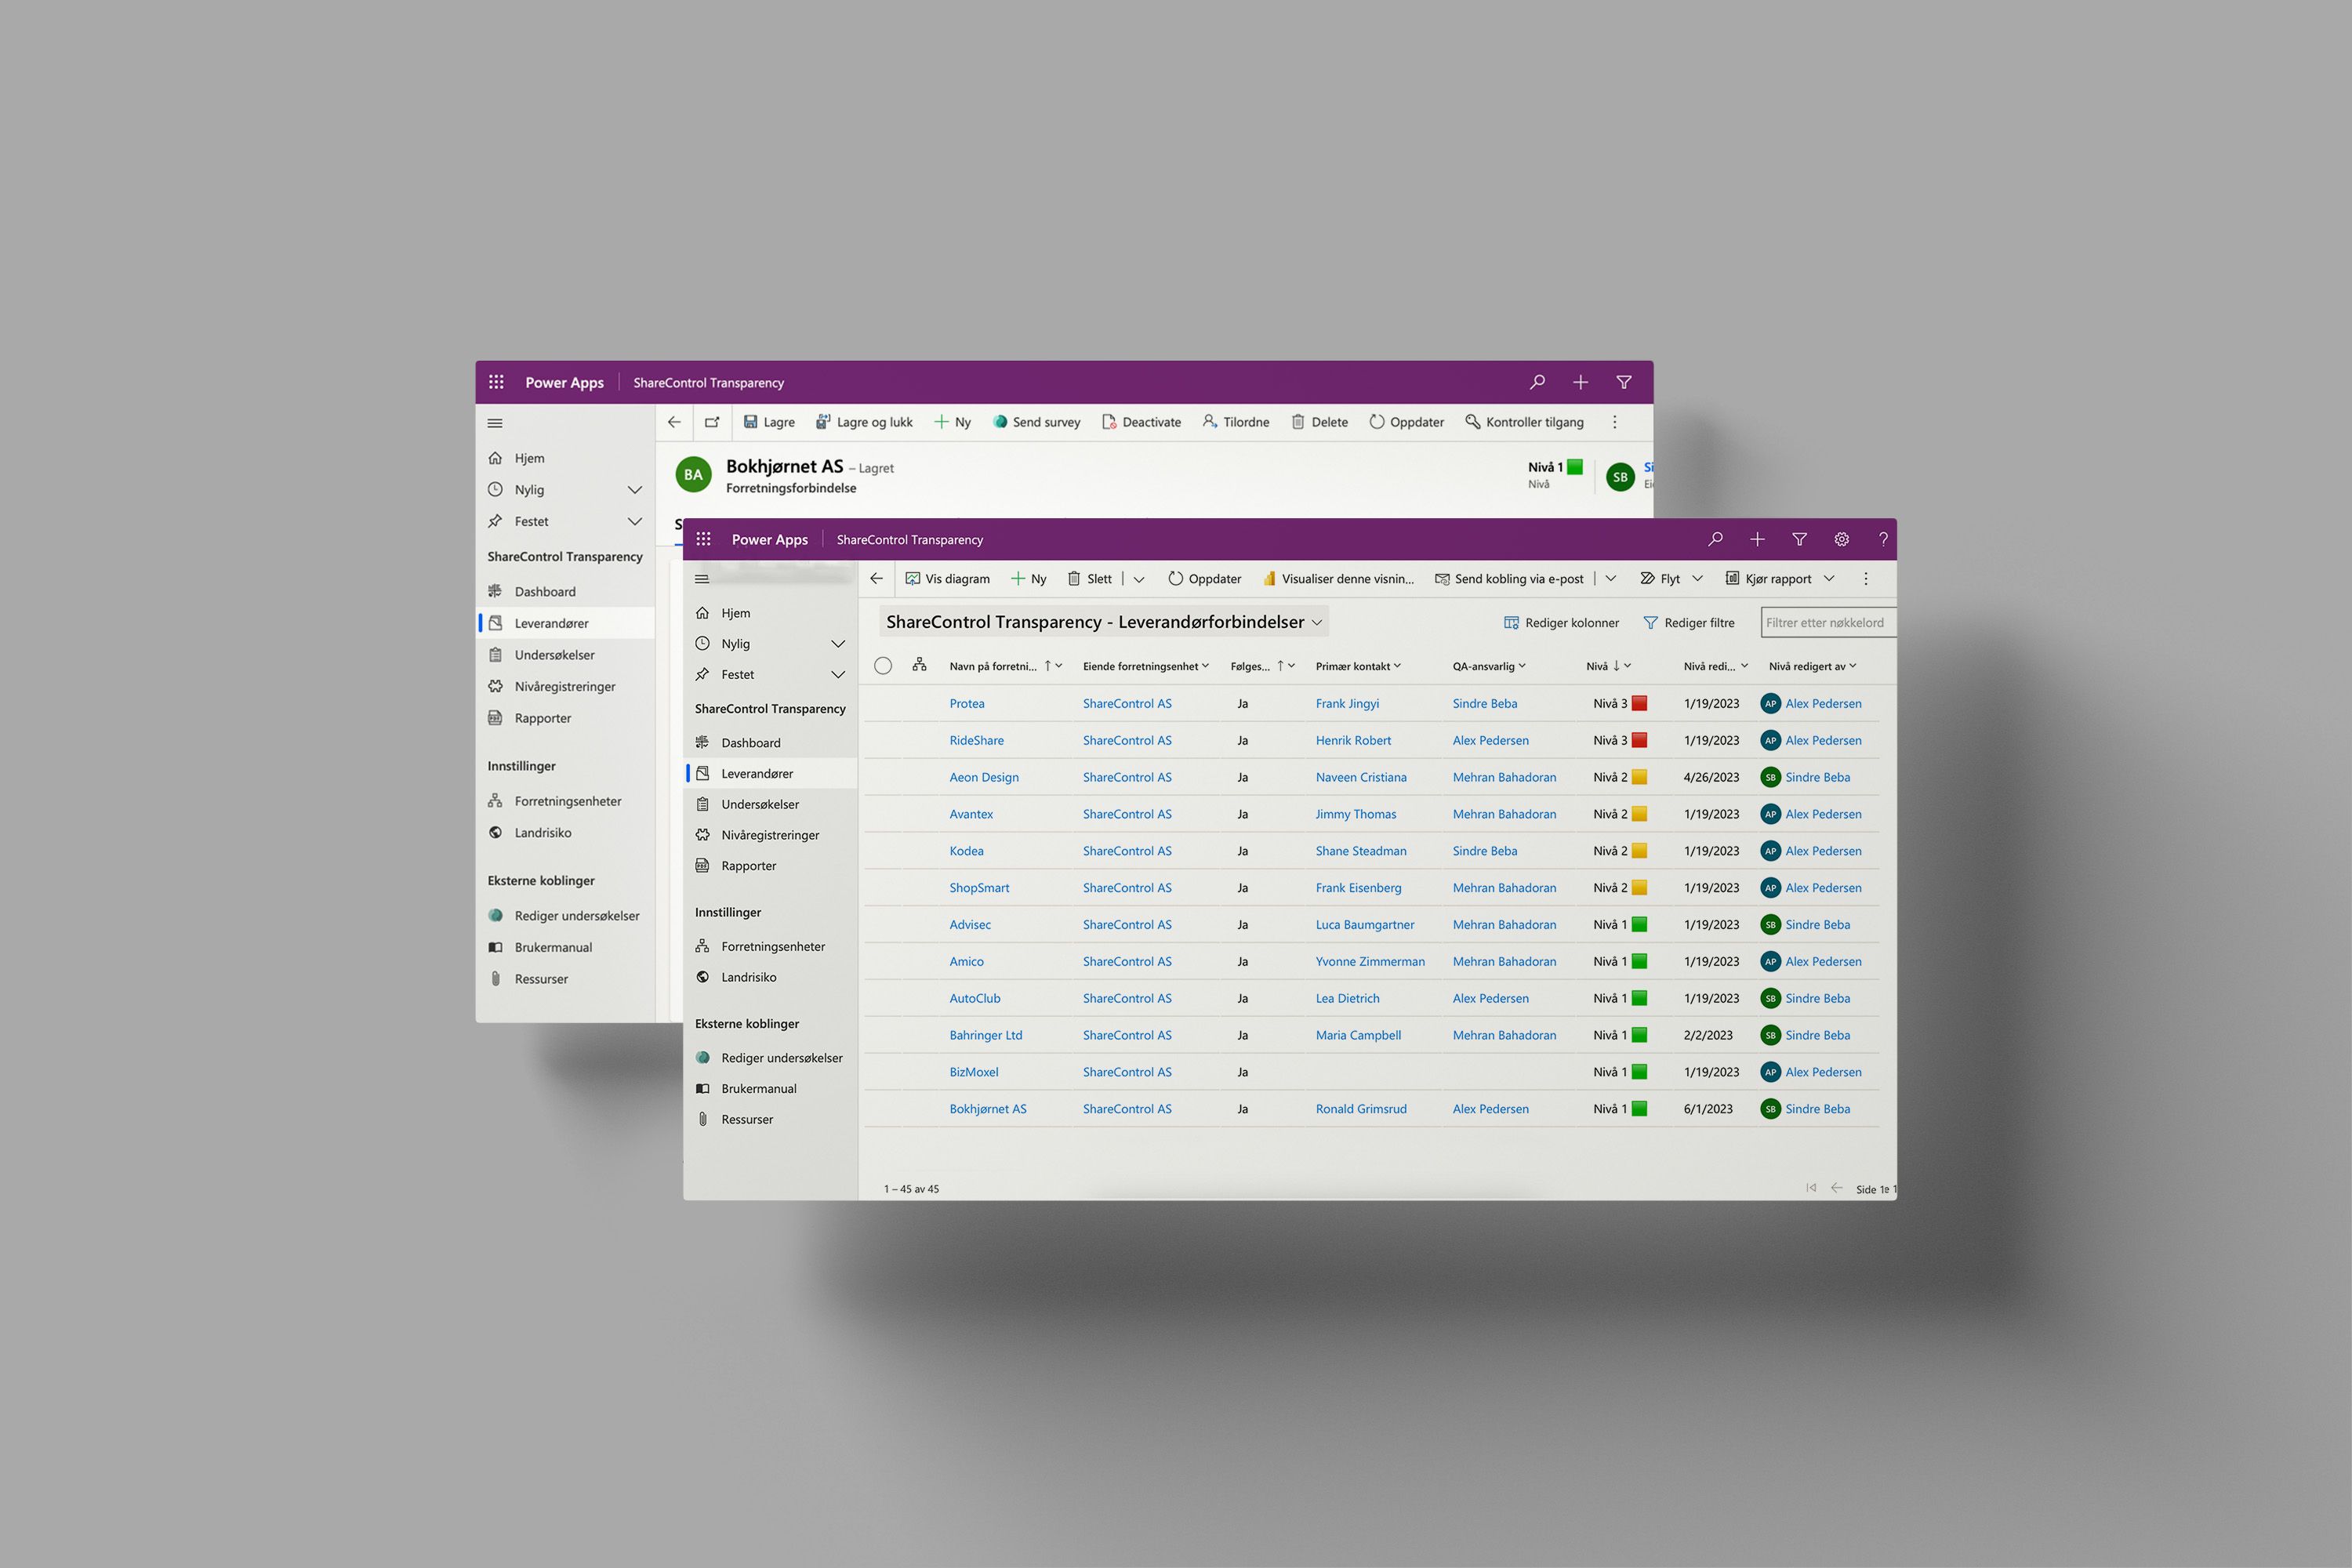Click the Slett trash can button
The width and height of the screenshot is (2352, 1568).
point(1089,578)
